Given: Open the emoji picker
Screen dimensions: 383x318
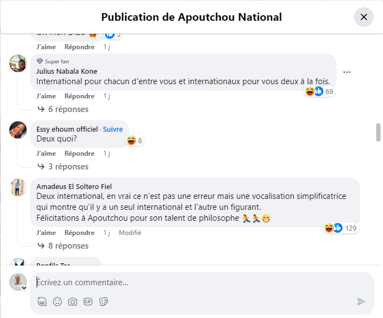Looking at the screenshot, I should [x=57, y=301].
